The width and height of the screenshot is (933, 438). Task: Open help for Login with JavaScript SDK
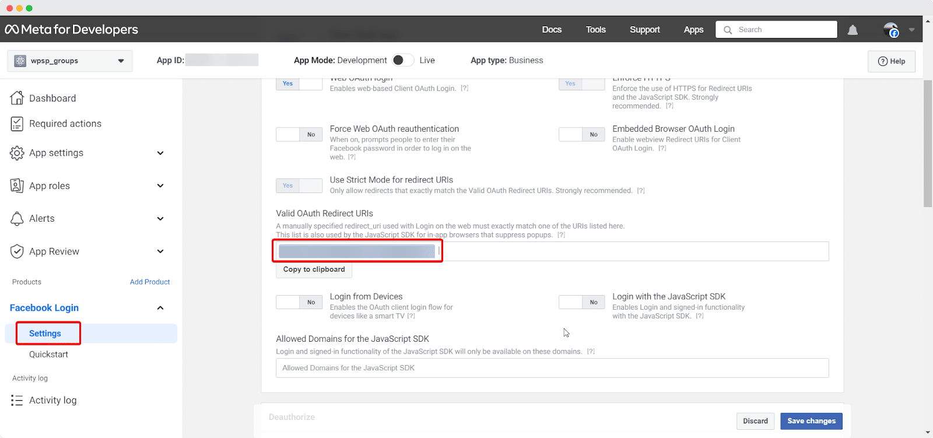(x=700, y=316)
